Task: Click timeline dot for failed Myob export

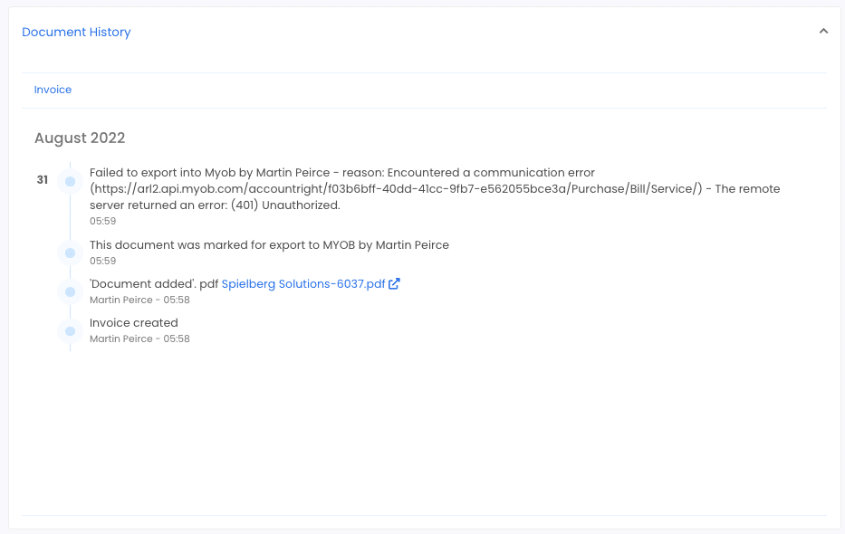Action: (70, 181)
